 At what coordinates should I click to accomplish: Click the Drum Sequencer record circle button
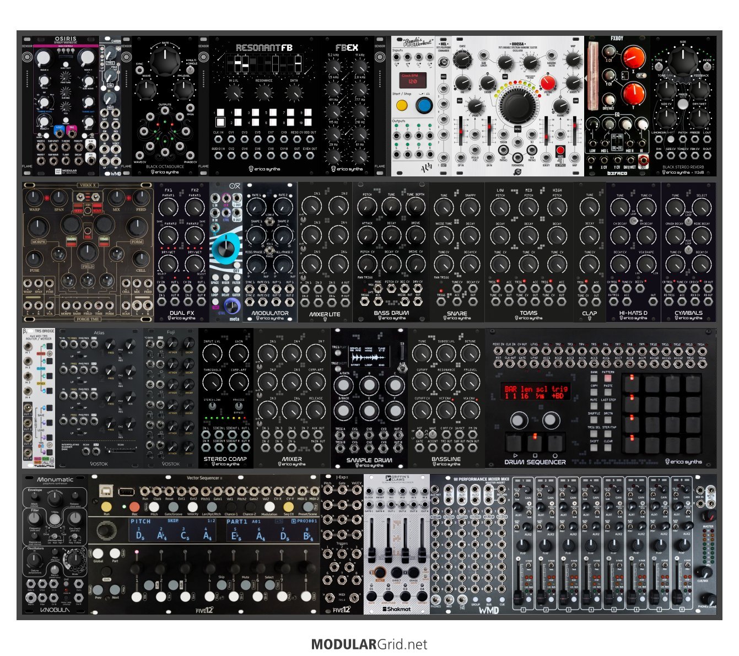point(554,442)
